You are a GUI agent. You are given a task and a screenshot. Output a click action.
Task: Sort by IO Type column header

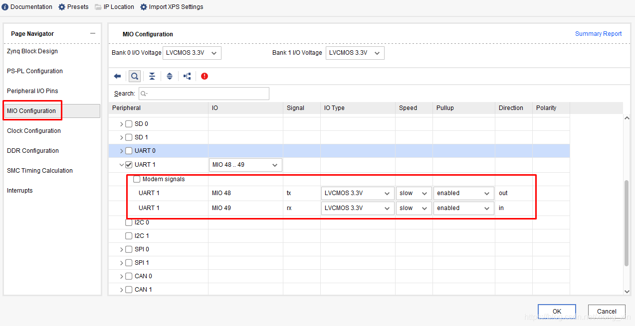tap(358, 108)
